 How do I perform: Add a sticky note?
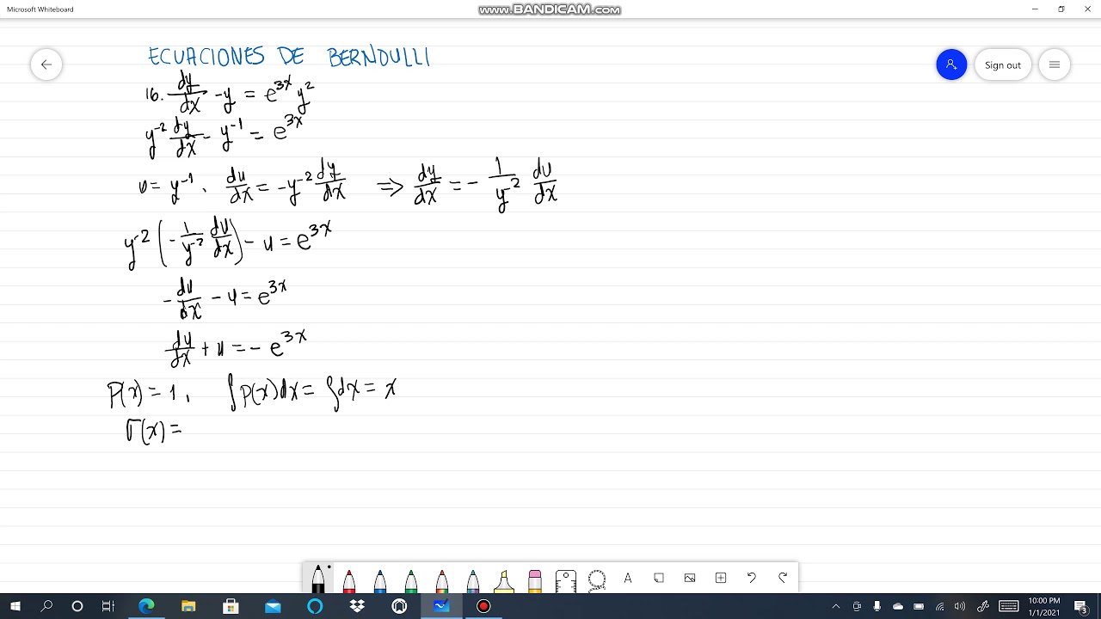pyautogui.click(x=659, y=579)
